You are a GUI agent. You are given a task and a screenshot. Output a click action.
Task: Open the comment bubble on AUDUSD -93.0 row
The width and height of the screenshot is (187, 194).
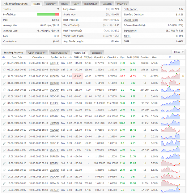pos(183,76)
